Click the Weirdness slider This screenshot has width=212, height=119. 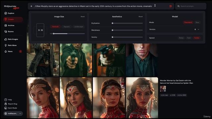(127, 30)
